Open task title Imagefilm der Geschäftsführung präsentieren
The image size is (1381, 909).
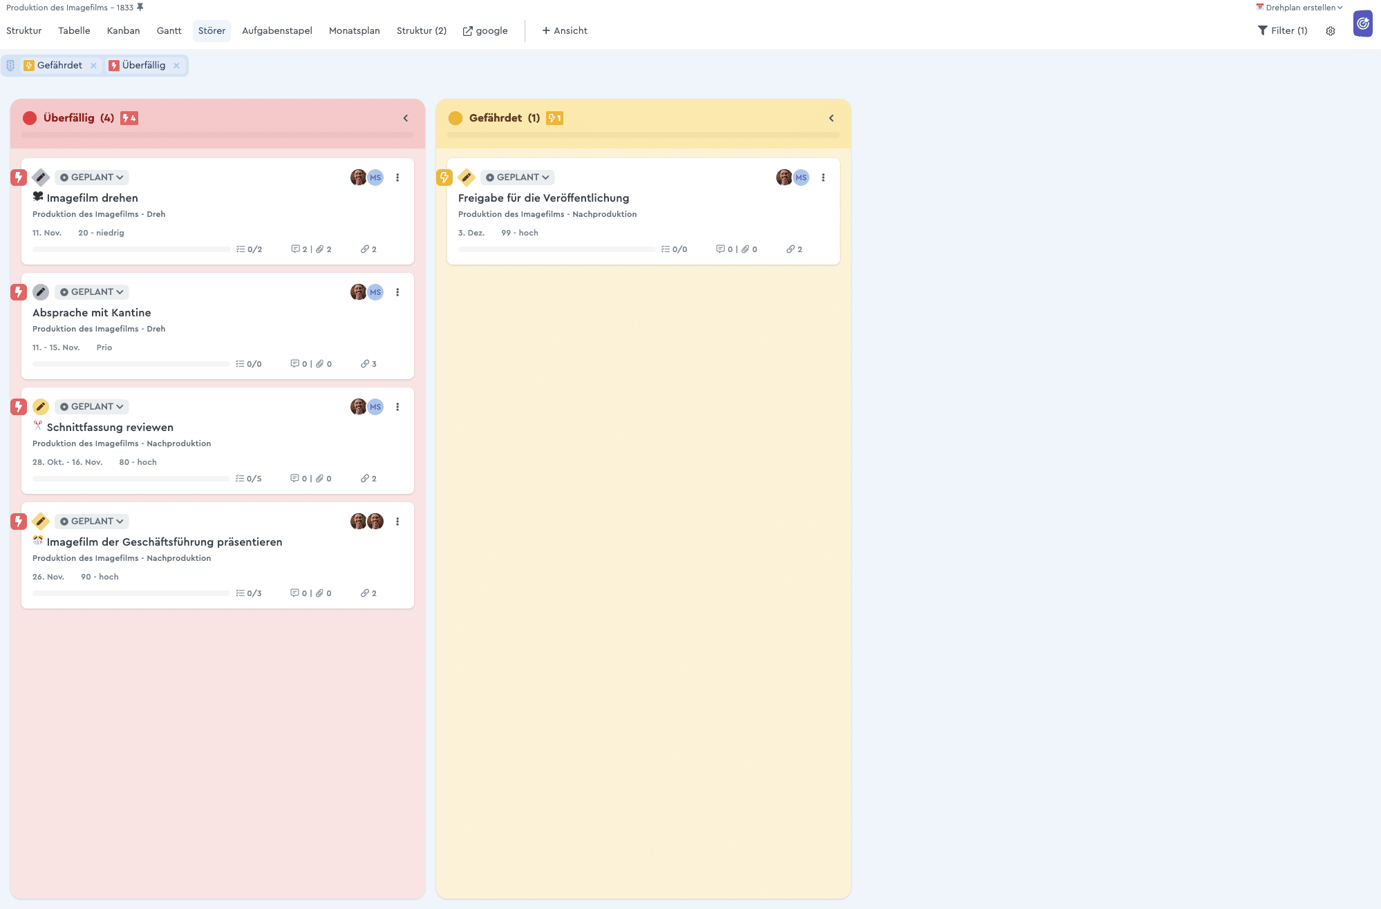point(165,542)
